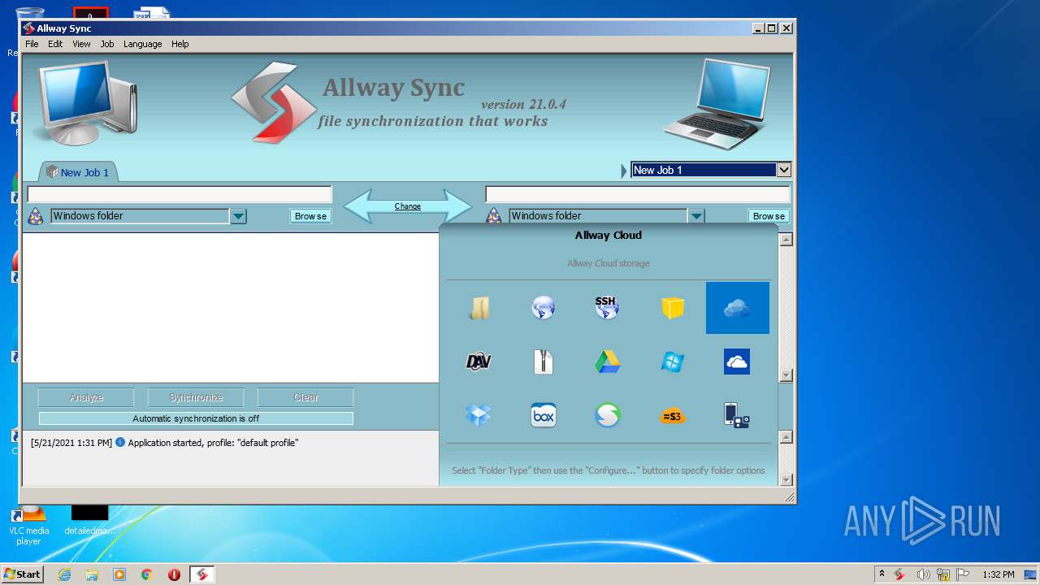Select the yellow cube folder type
Screen dimensions: 1040x585
click(x=673, y=308)
